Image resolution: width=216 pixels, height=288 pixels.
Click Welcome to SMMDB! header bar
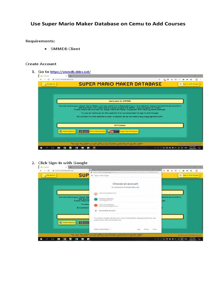coord(120,101)
